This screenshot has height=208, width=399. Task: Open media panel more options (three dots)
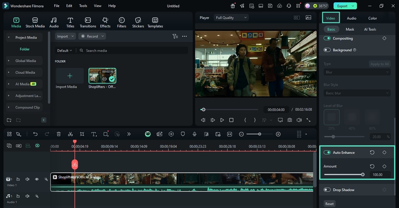click(184, 36)
